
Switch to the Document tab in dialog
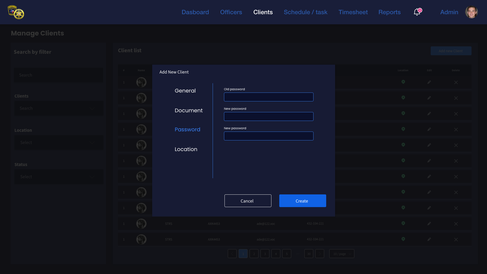click(x=188, y=111)
